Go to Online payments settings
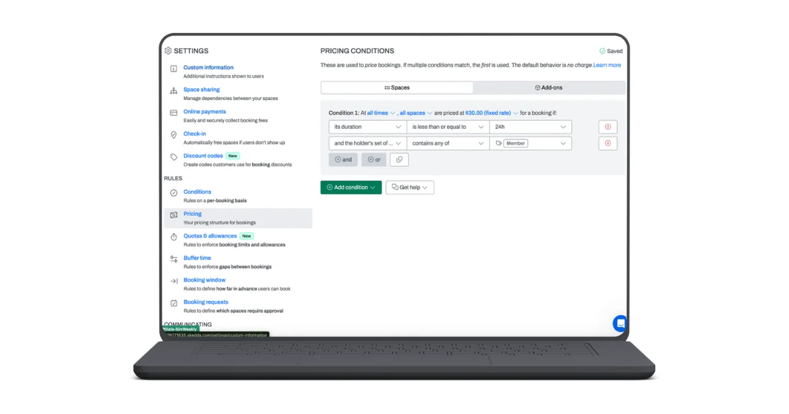 click(x=205, y=112)
